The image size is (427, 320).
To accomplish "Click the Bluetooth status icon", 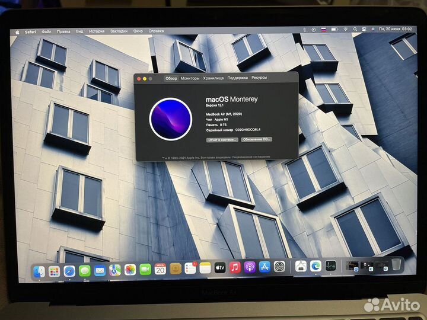I will (305, 30).
